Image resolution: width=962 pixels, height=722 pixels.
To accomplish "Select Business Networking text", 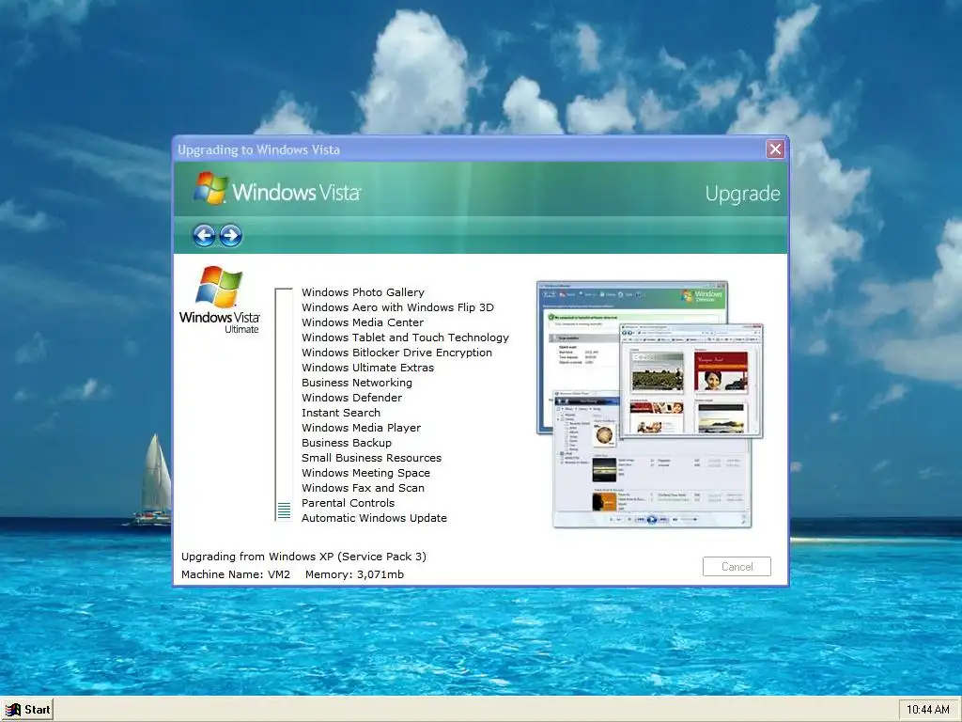I will tap(356, 383).
